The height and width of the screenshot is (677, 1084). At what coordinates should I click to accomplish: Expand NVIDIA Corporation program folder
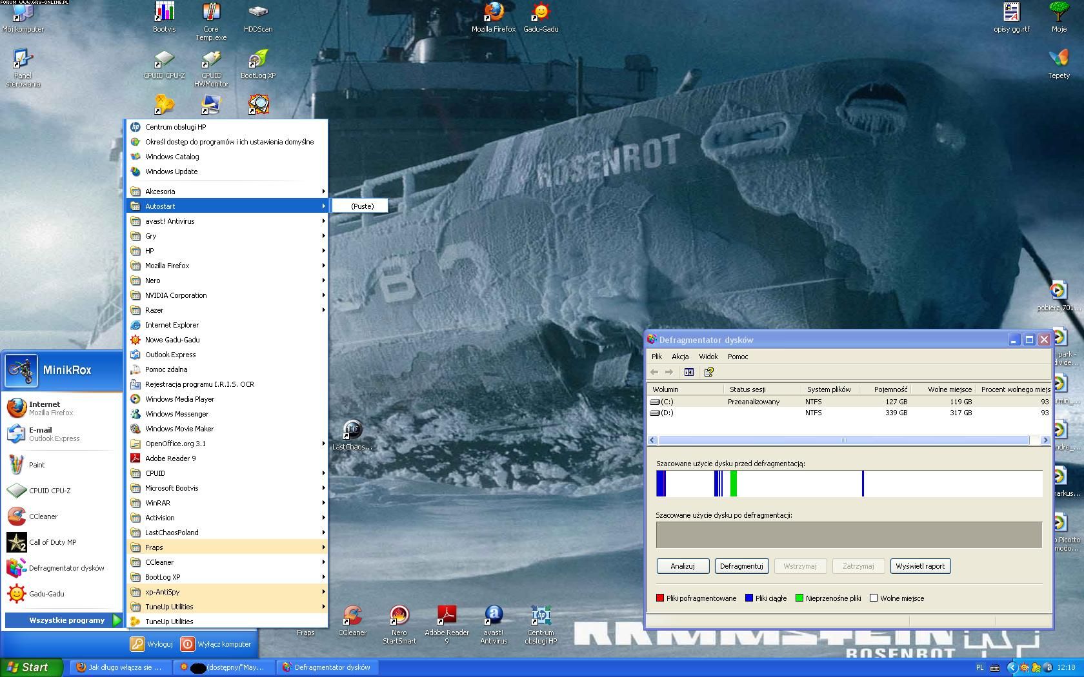(x=228, y=295)
